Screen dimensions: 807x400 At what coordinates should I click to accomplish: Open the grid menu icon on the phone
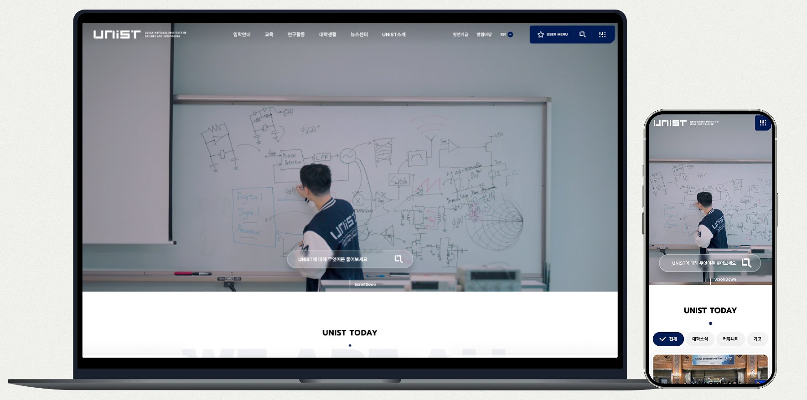763,123
